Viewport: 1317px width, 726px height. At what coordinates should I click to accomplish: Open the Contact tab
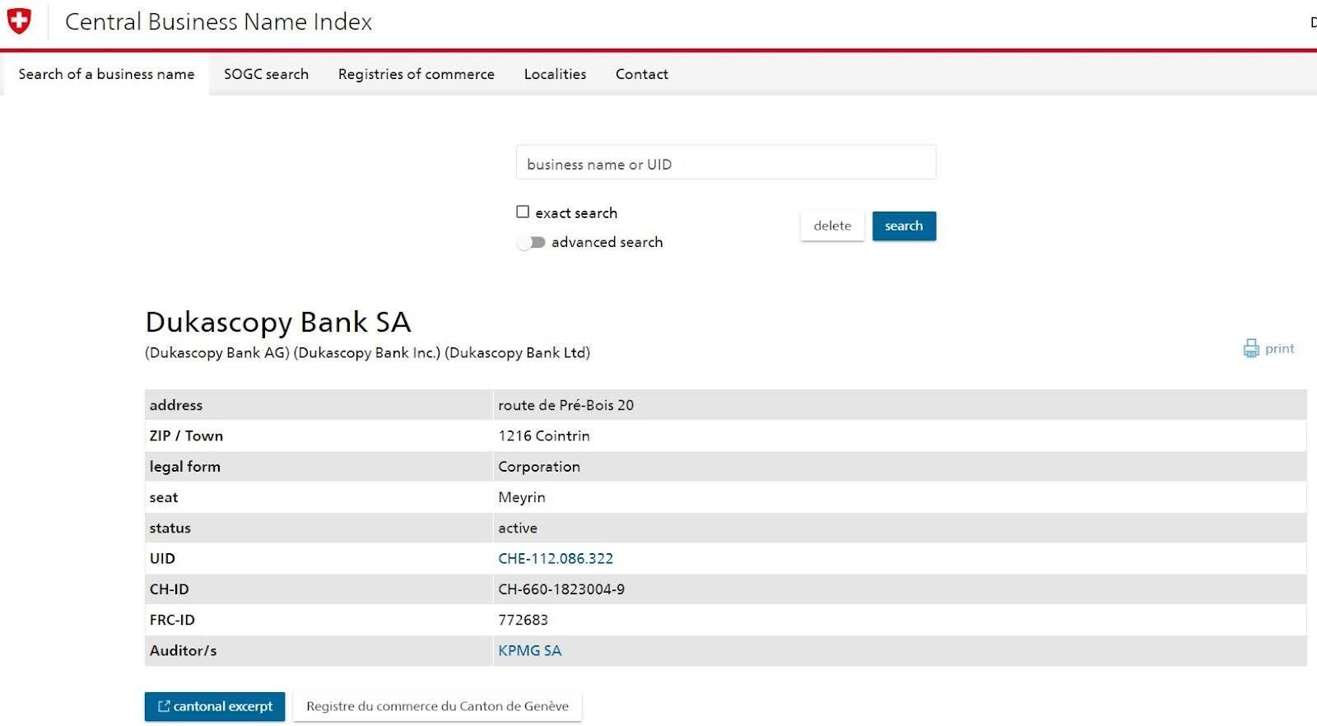[x=642, y=74]
